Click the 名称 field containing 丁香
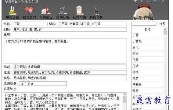 click(x=30, y=24)
